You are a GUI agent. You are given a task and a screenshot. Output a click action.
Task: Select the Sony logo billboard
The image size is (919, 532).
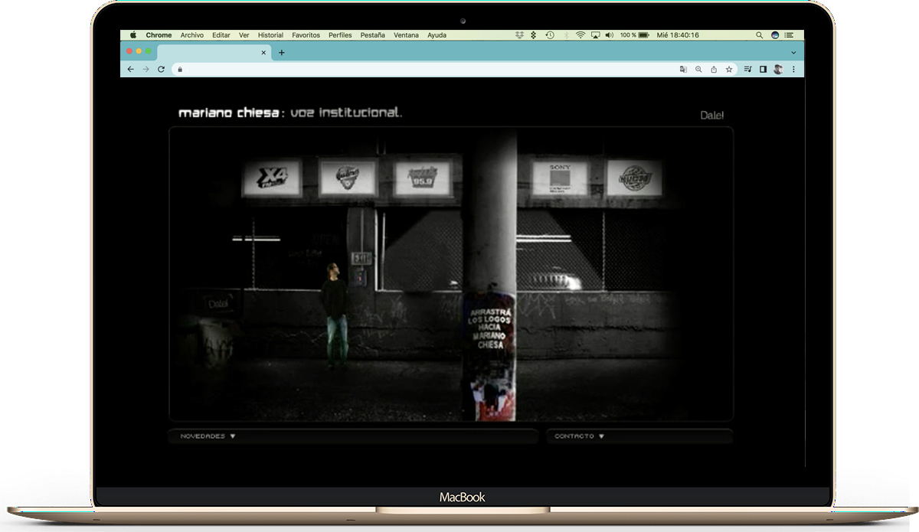561,178
